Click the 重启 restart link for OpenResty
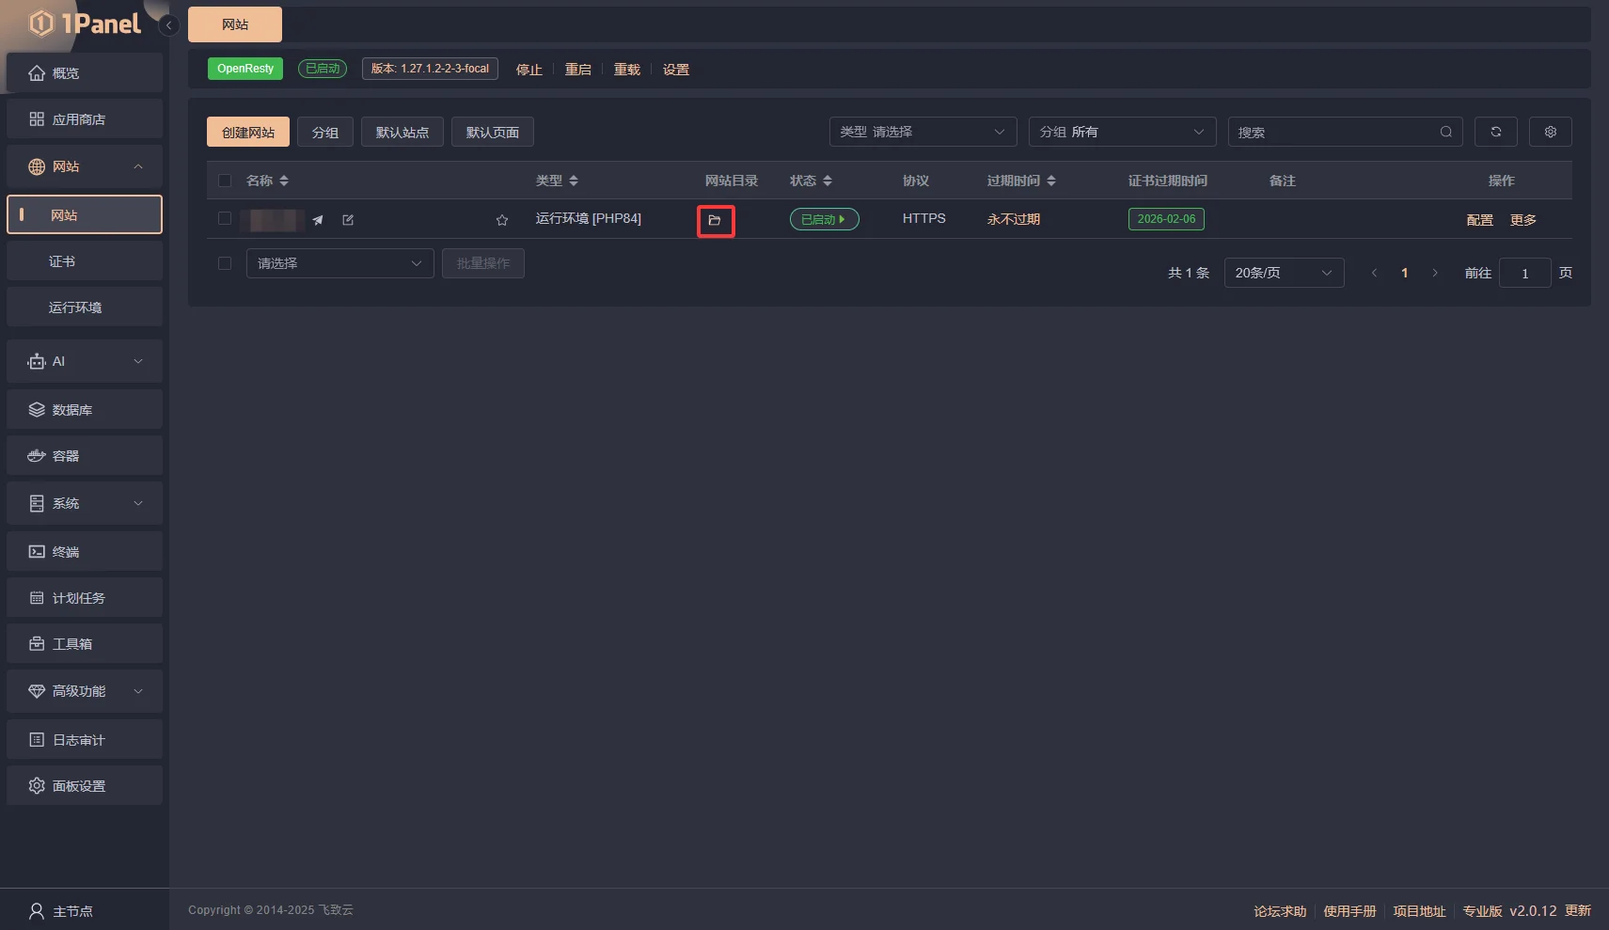 (x=577, y=70)
